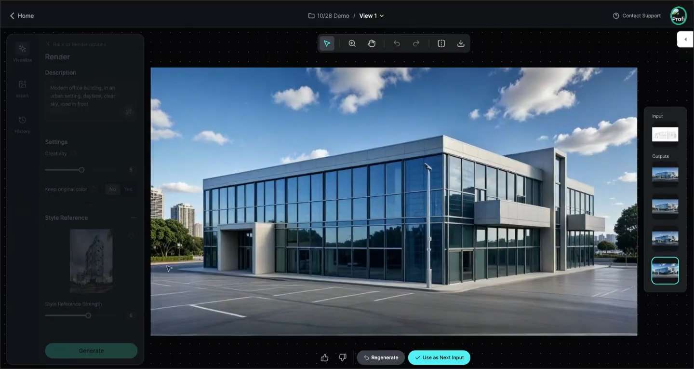Collapse the Style Reference section
Screen dimensions: 694x369
tap(133, 218)
